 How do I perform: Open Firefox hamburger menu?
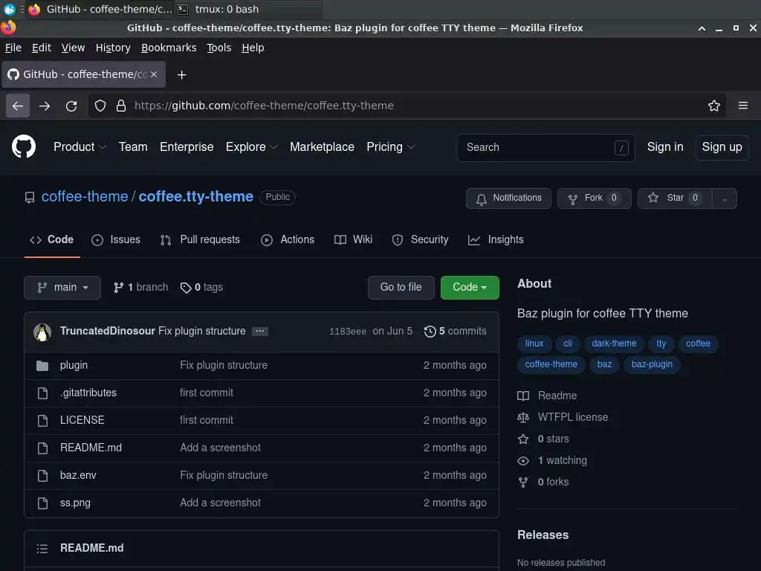click(x=743, y=106)
